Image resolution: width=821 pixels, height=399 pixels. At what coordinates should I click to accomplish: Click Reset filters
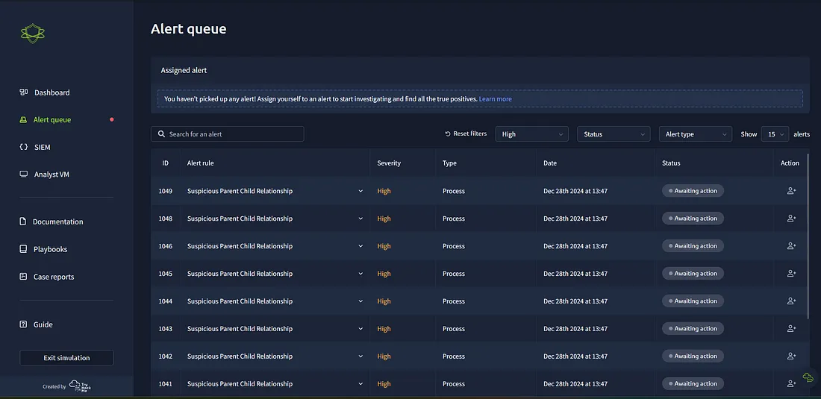(466, 134)
